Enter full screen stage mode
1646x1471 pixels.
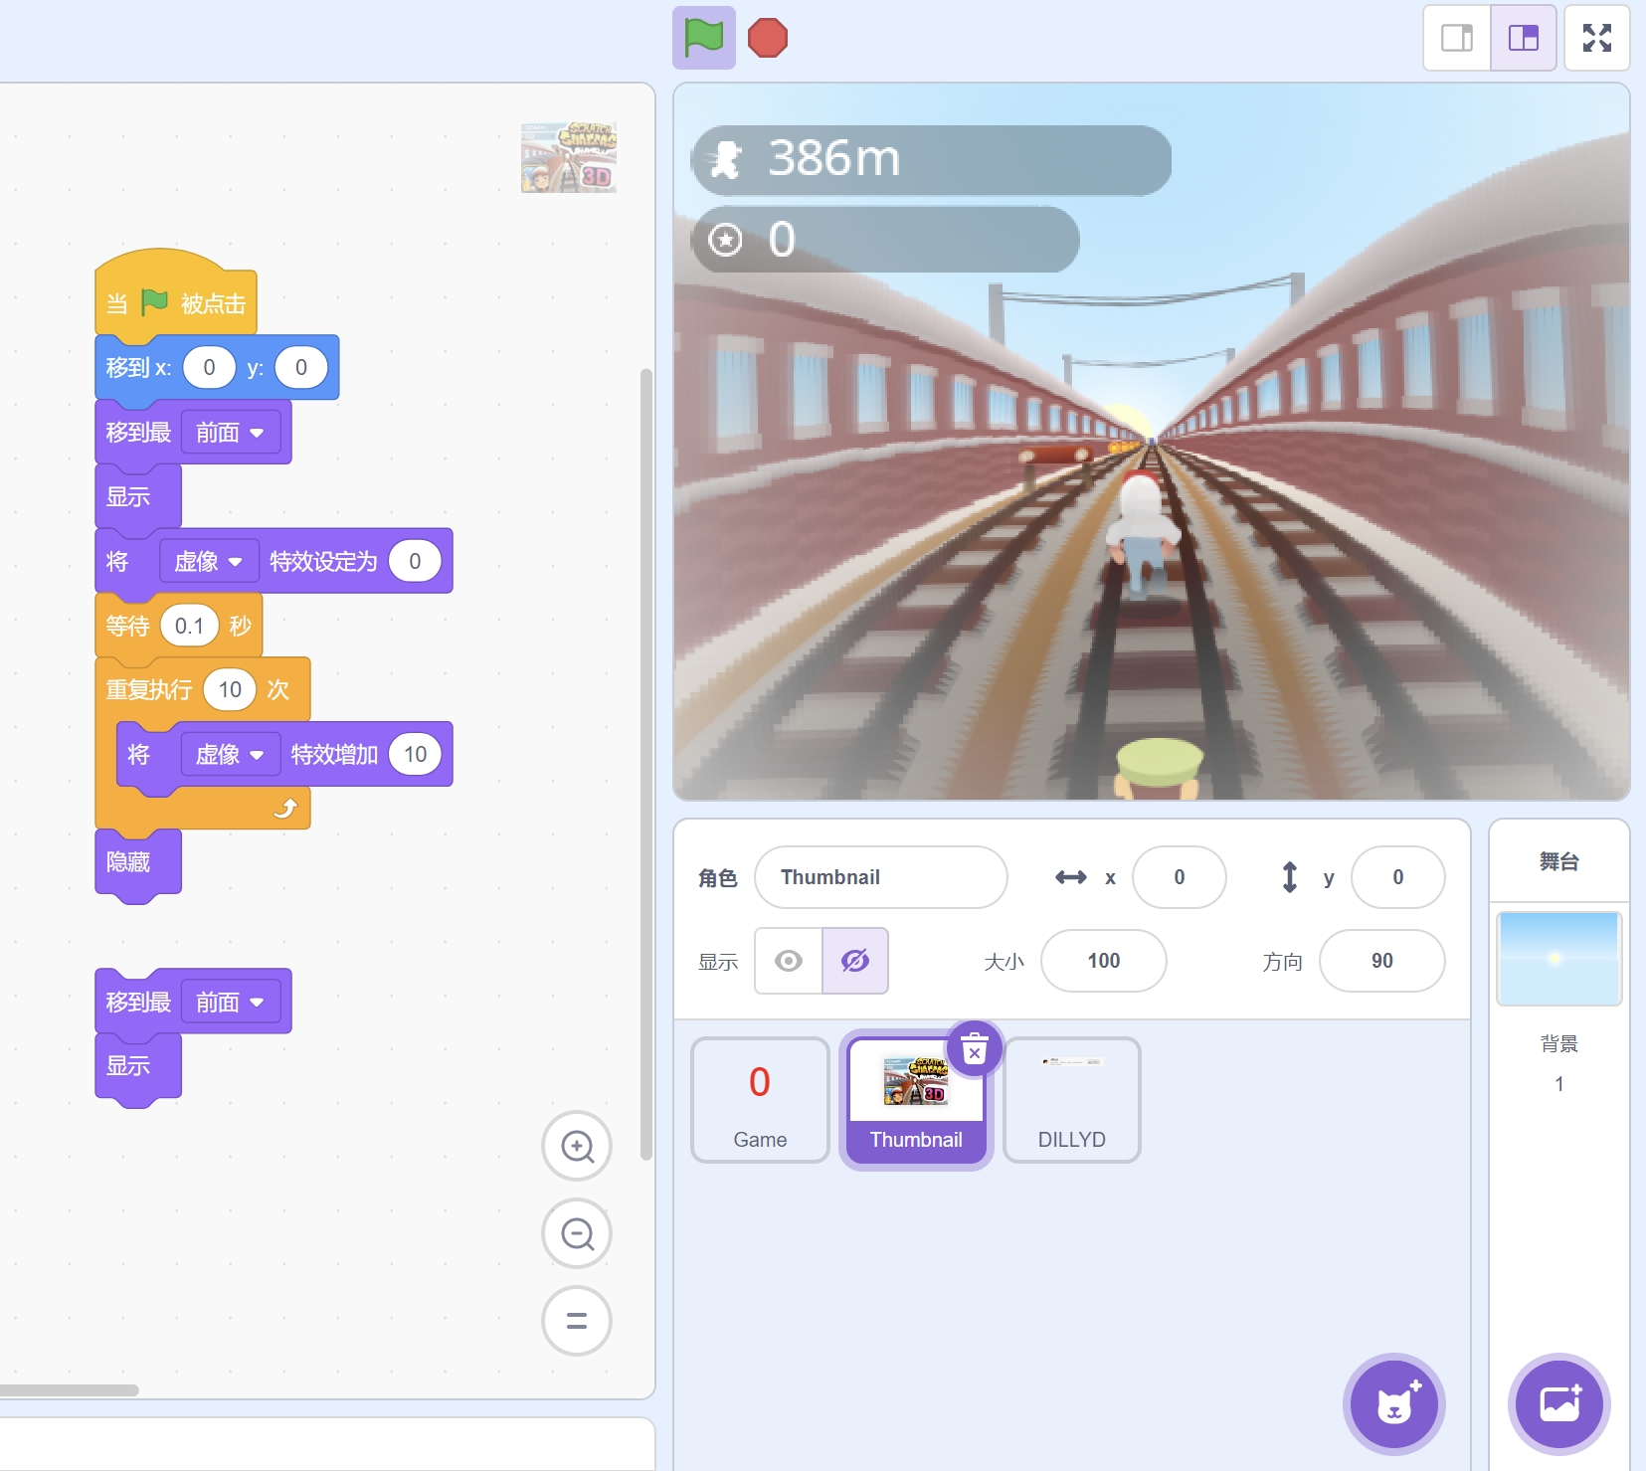pos(1596,38)
